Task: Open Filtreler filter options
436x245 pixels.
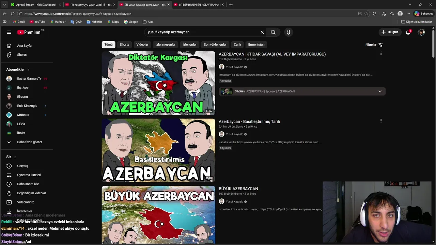Action: 374,45
